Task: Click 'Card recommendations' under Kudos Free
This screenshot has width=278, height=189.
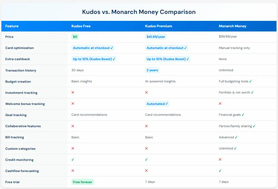Action: click(89, 115)
